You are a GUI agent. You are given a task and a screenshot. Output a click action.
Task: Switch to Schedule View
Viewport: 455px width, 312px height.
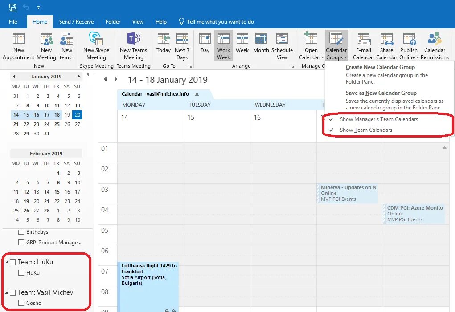coord(282,45)
